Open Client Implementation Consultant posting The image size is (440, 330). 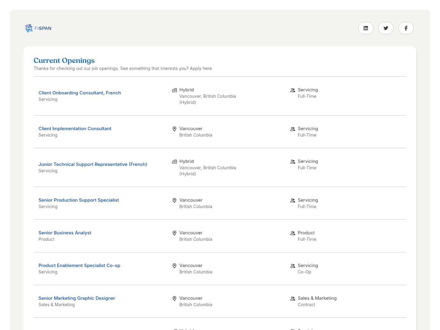(x=75, y=129)
